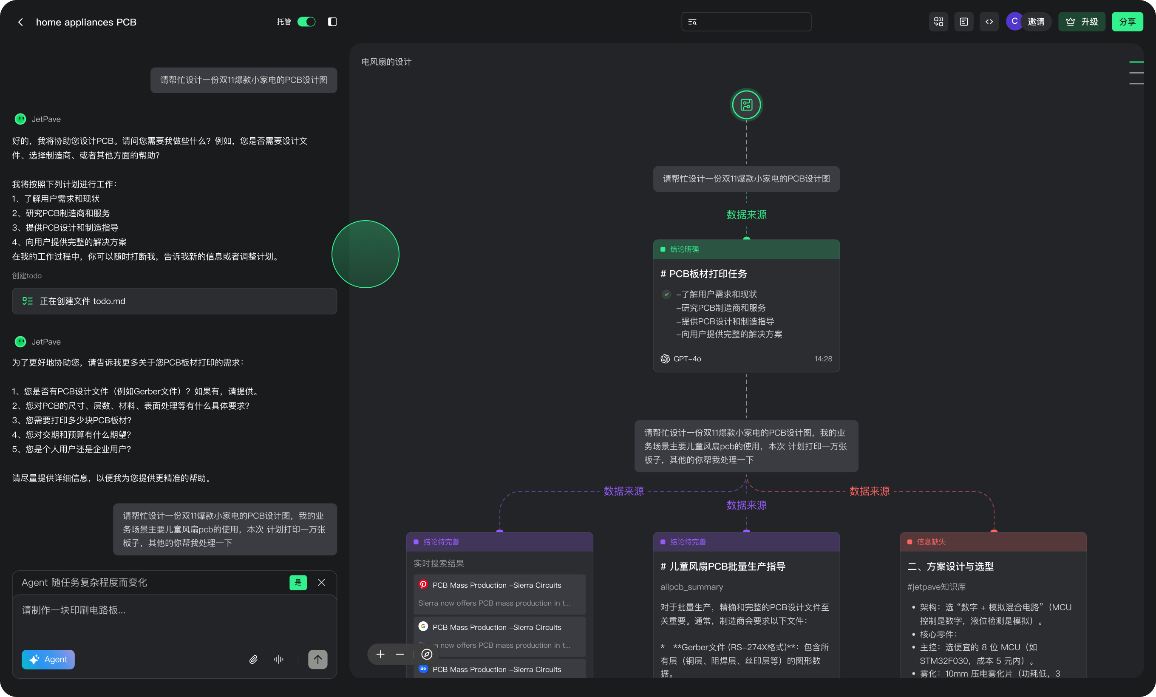Image resolution: width=1156 pixels, height=697 pixels.
Task: Disable the 托管 toggle switch
Action: click(307, 22)
